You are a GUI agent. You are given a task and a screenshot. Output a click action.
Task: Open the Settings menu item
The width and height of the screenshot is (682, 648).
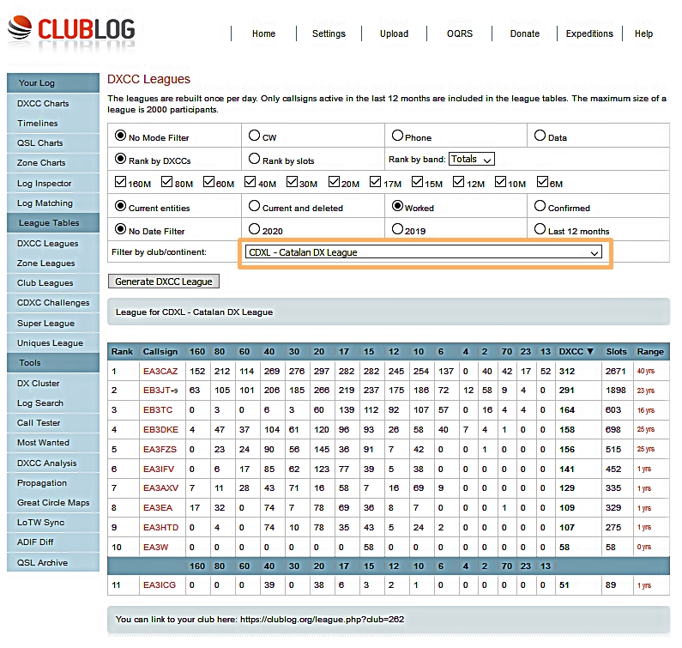point(329,33)
